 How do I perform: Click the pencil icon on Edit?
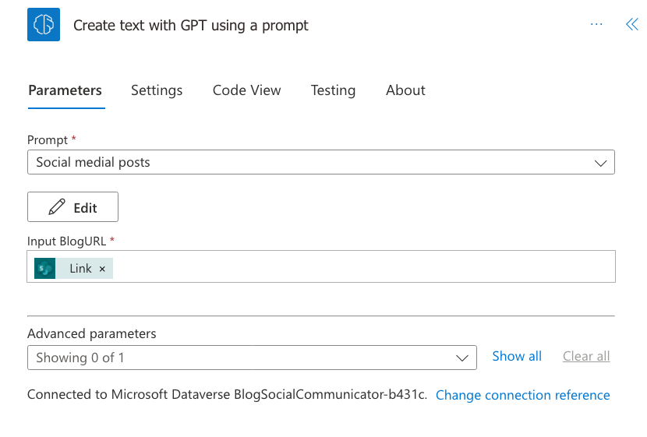[57, 207]
